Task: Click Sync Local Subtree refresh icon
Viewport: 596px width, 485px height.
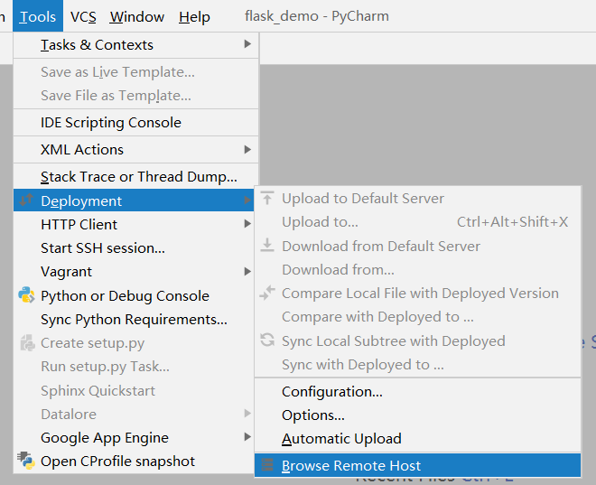Action: point(267,340)
